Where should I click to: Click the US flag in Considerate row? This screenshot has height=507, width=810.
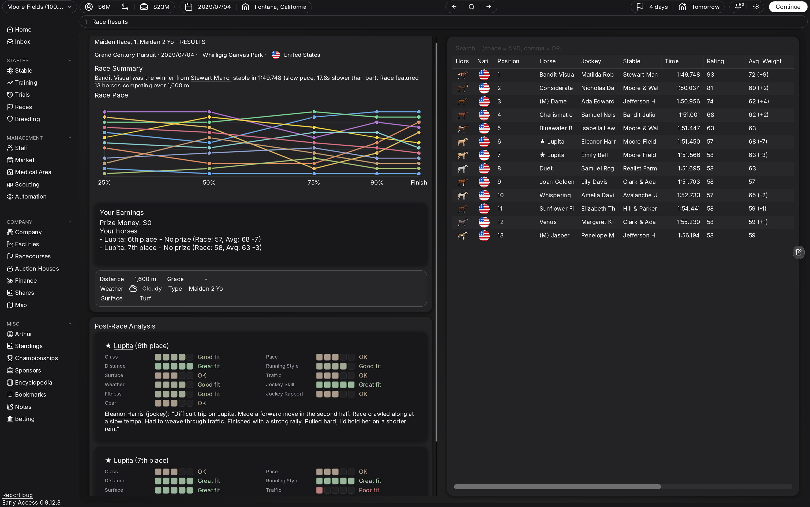(484, 88)
